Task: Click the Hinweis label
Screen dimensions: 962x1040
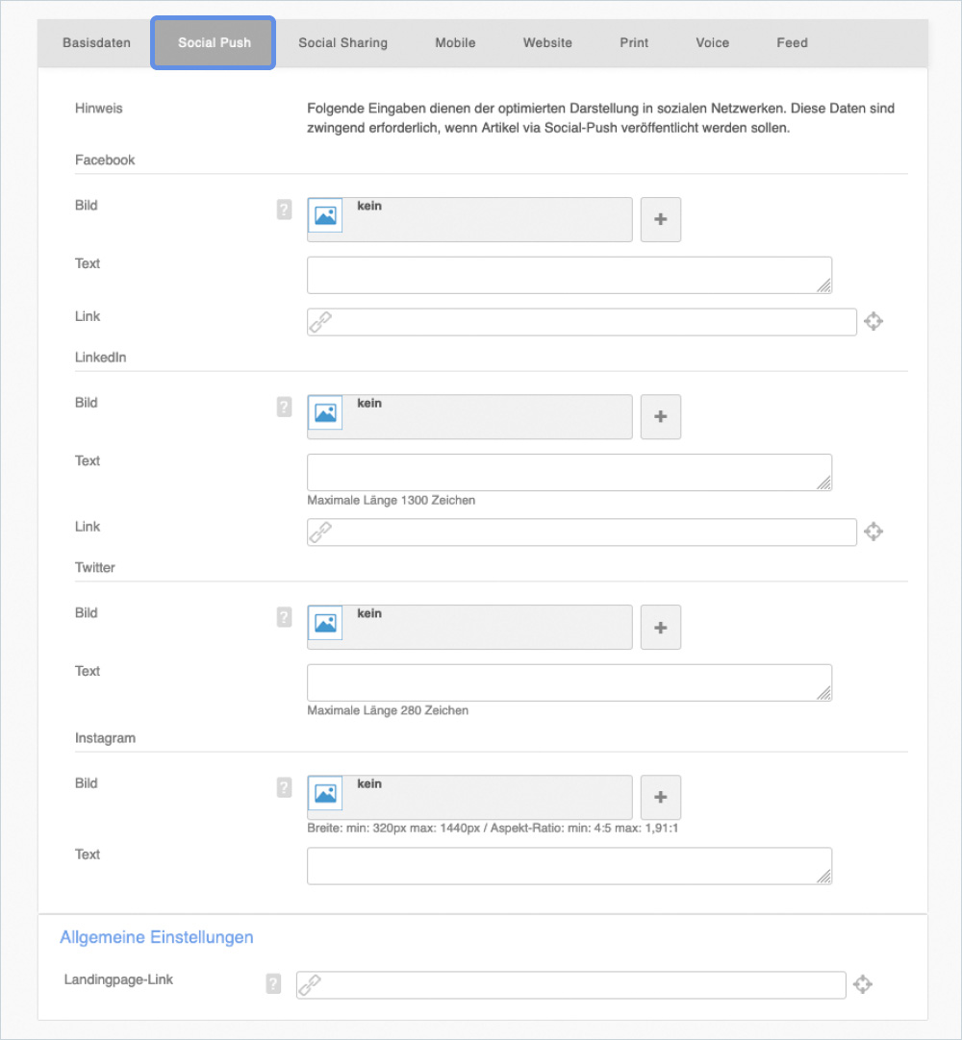Action: tap(99, 108)
